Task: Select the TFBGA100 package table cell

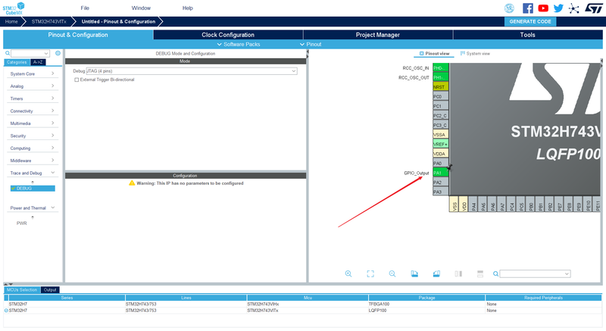Action: pyautogui.click(x=426, y=304)
